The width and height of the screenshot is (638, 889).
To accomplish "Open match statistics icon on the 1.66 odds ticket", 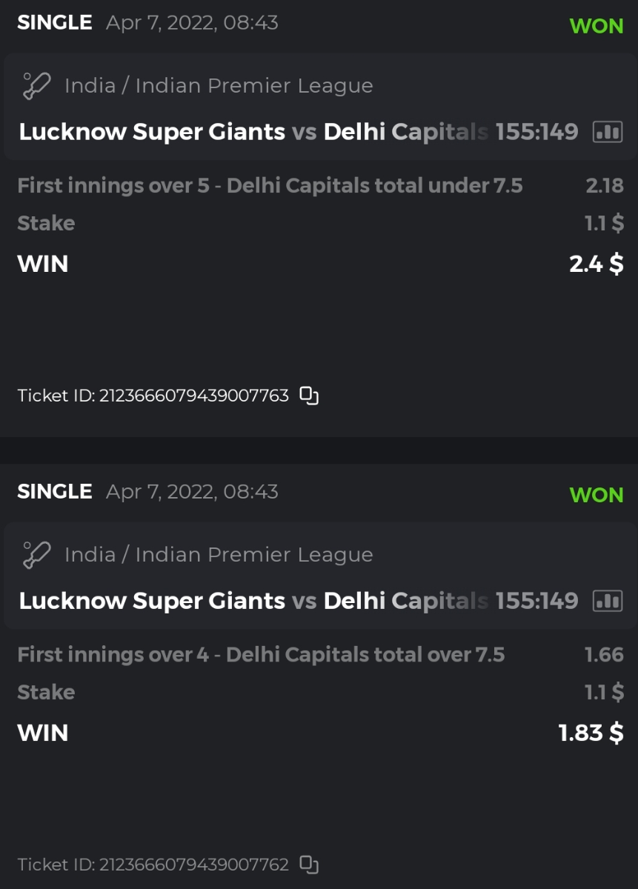I will pos(608,602).
